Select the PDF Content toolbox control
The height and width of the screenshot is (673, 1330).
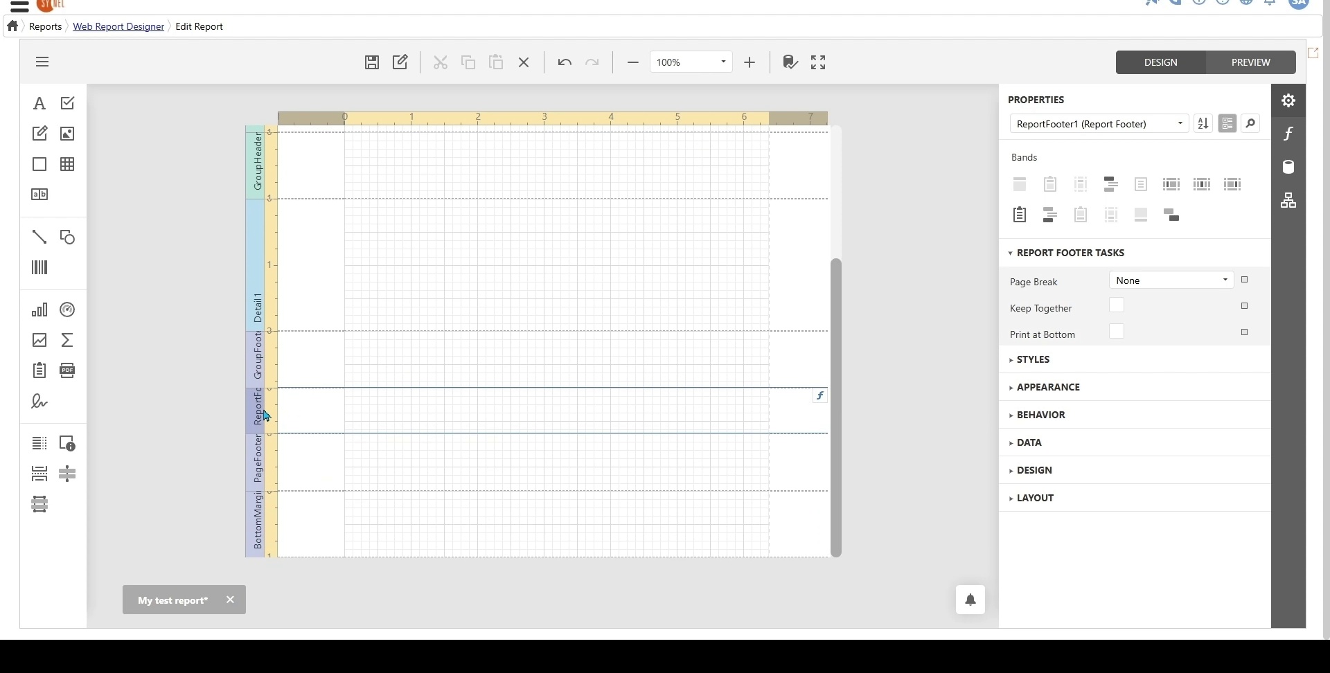(x=68, y=371)
